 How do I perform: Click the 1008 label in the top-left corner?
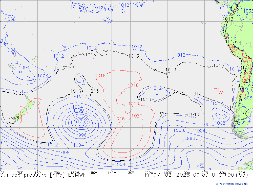point(10,19)
